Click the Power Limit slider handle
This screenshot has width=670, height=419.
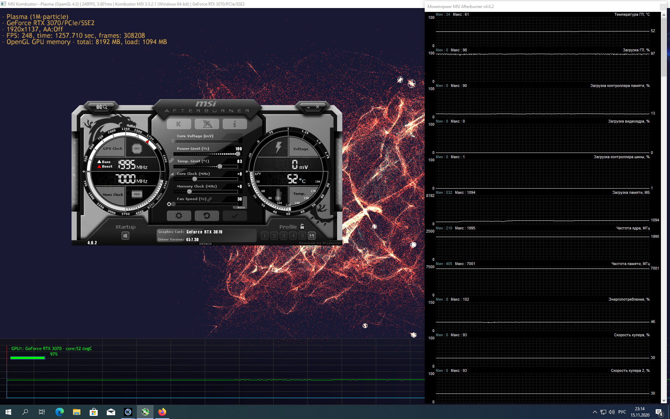238,154
